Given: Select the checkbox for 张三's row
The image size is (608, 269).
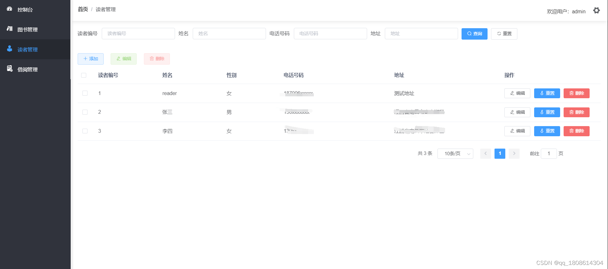Looking at the screenshot, I should point(85,112).
